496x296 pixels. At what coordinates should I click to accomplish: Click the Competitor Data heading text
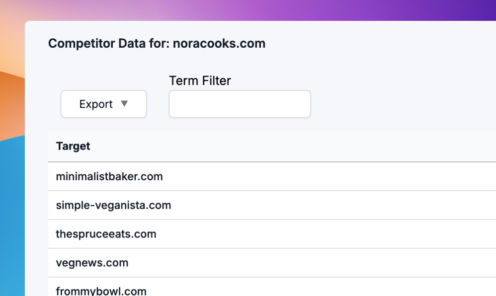click(x=109, y=44)
